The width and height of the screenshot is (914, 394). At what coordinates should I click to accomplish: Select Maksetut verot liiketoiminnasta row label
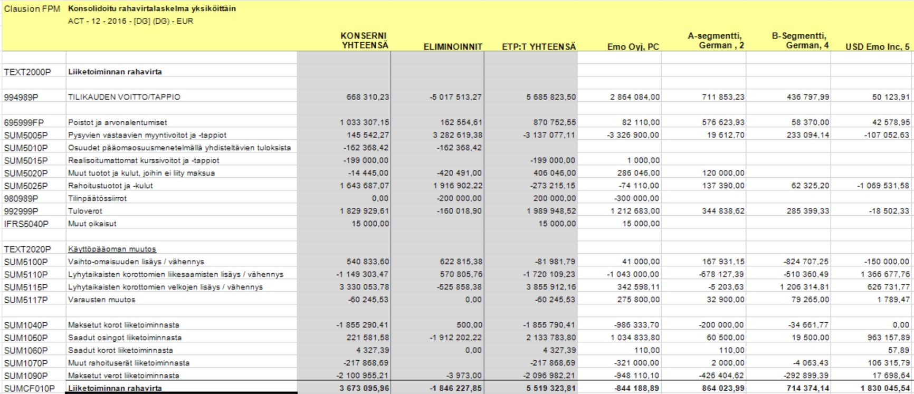click(123, 376)
